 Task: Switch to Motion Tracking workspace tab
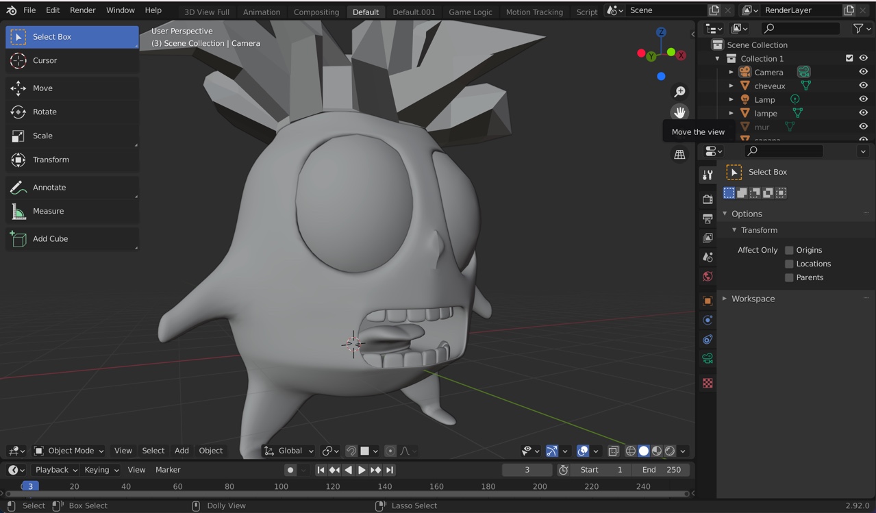point(534,12)
